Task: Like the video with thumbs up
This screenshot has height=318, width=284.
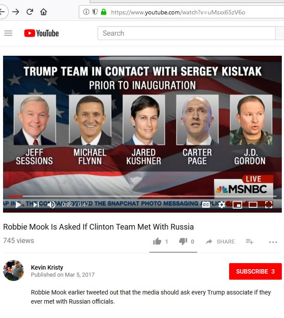Action: tap(157, 241)
